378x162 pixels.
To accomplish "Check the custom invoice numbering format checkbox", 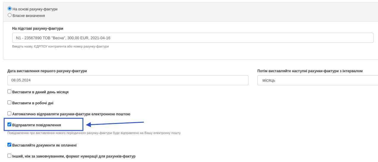I will tap(10, 156).
